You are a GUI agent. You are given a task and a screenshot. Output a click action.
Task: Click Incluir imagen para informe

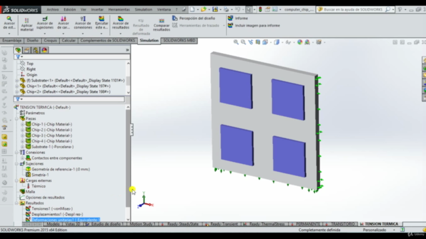[254, 25]
